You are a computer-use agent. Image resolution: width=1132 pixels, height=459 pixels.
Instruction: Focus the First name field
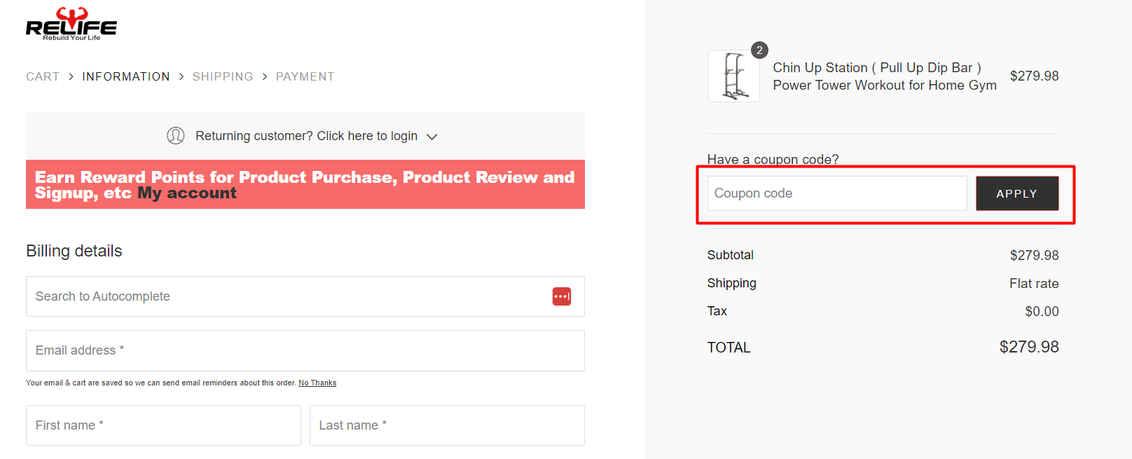click(x=163, y=425)
